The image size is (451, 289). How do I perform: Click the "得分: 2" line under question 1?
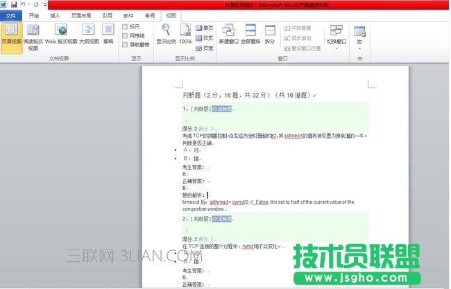pos(190,129)
